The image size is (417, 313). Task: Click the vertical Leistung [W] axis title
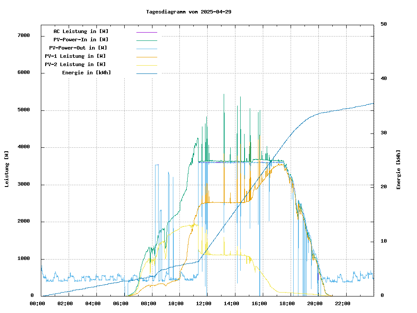[7, 169]
